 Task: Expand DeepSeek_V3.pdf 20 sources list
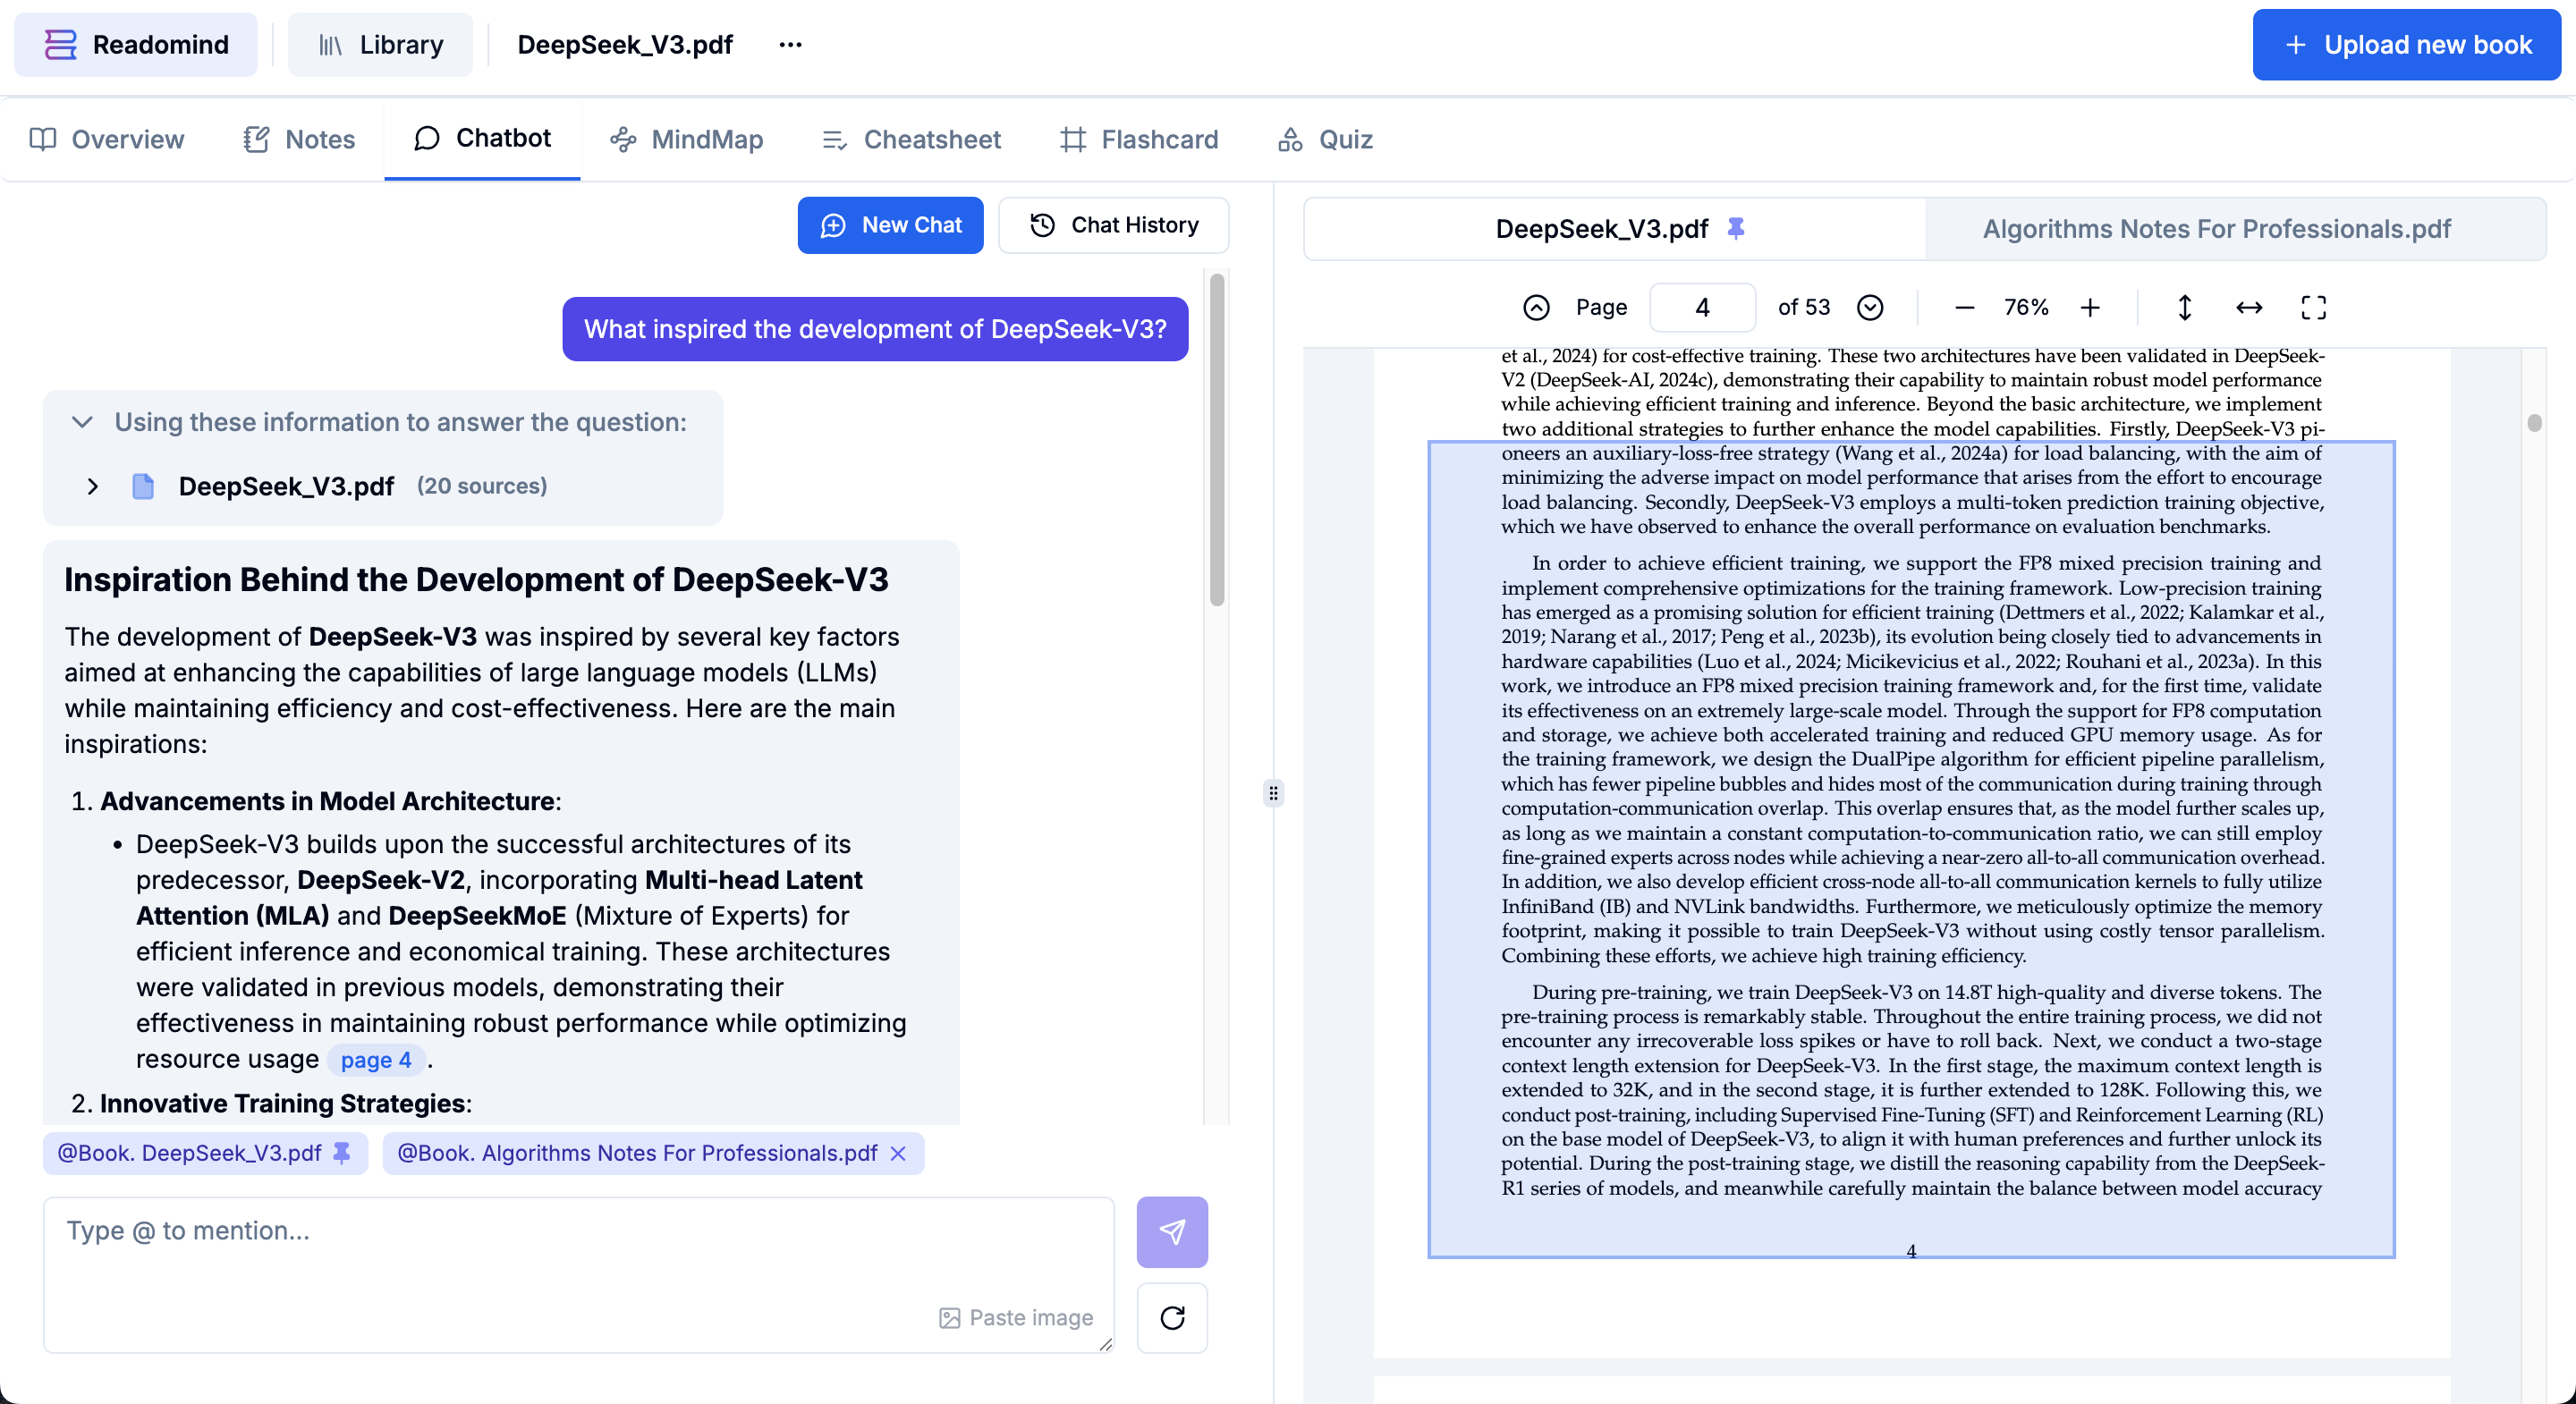point(93,486)
